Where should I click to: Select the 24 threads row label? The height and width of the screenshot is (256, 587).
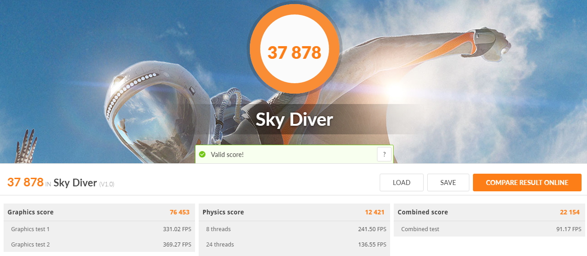click(220, 245)
